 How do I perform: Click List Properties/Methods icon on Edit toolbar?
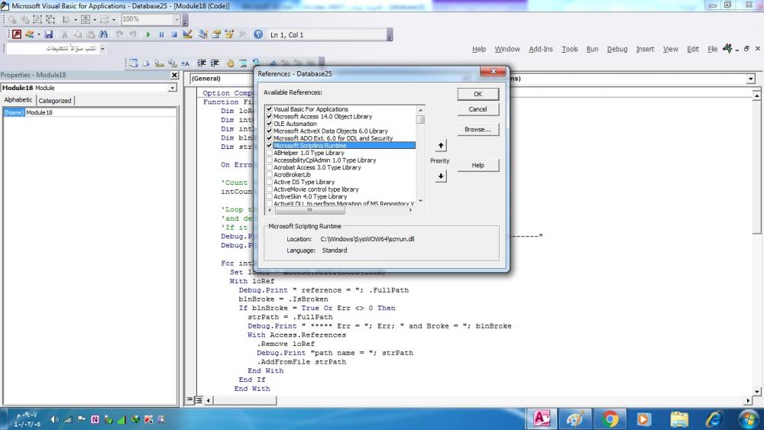pyautogui.click(x=133, y=63)
